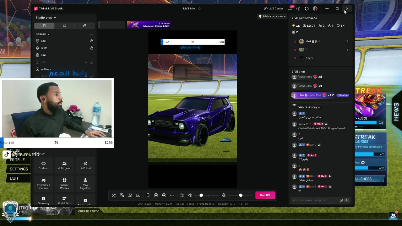Screen dimensions: 402x226
Task: Expand the Studio view dropdown
Action: (x=46, y=18)
